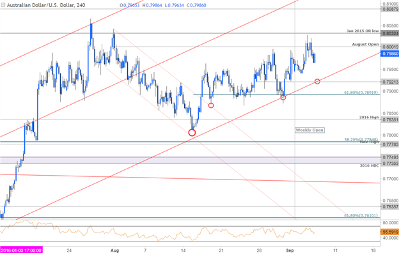The width and height of the screenshot is (399, 253).
Task: Click the large red circle at mid-August low
Action: 192,132
